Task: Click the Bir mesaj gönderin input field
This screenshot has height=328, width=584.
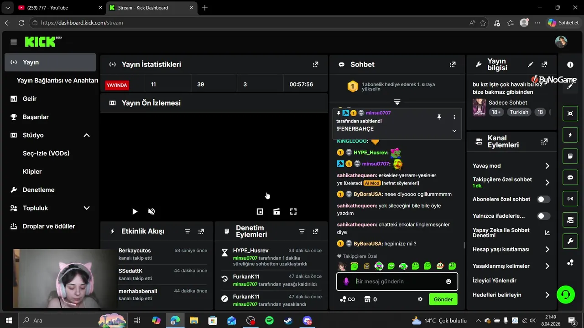Action: (x=398, y=282)
